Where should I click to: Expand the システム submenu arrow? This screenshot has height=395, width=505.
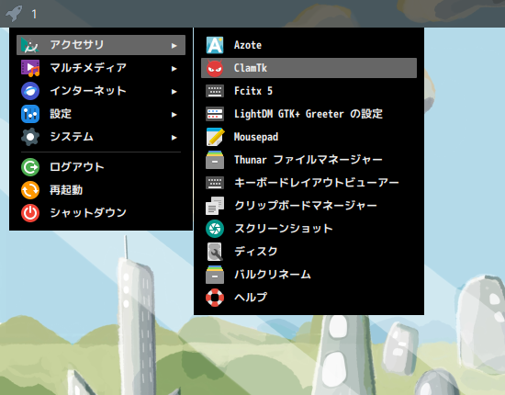(x=174, y=138)
